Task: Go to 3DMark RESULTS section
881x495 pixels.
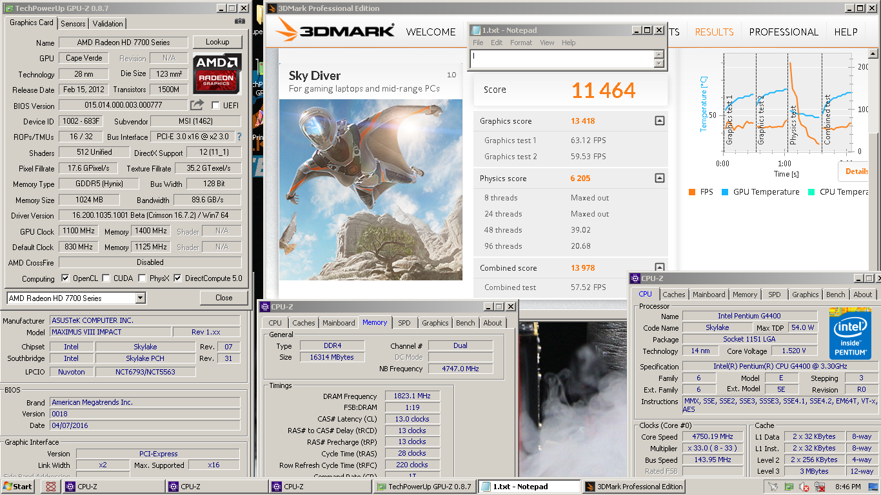Action: [714, 32]
